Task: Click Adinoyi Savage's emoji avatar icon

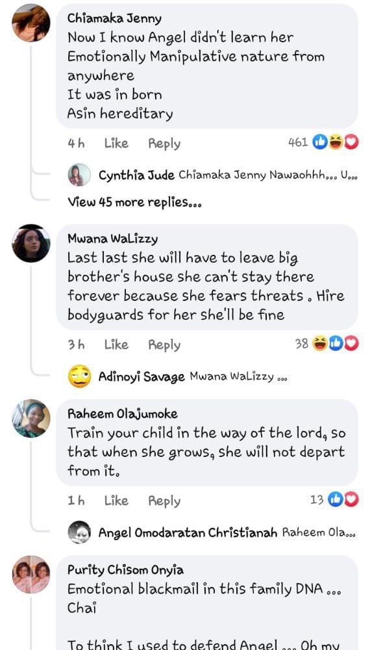Action: [x=79, y=376]
